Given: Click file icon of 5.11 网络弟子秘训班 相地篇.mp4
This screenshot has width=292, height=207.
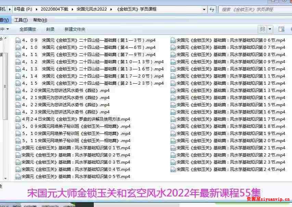Looking at the screenshot, I should click(18, 141).
